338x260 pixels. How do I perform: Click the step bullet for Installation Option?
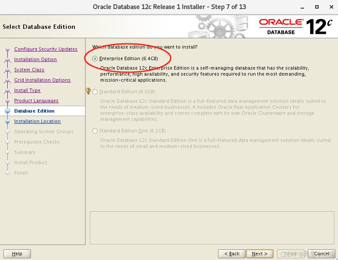8,60
